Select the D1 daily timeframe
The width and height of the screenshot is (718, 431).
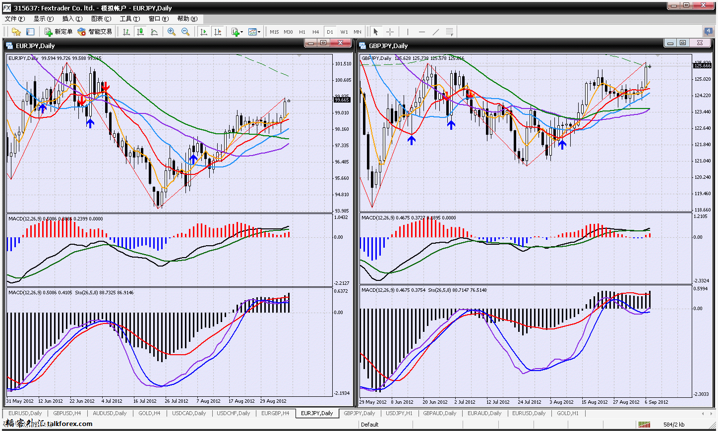pyautogui.click(x=330, y=32)
